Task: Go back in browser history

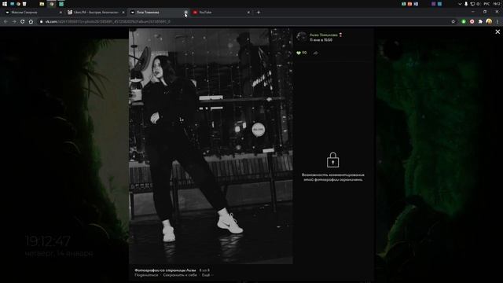Action: [6, 21]
